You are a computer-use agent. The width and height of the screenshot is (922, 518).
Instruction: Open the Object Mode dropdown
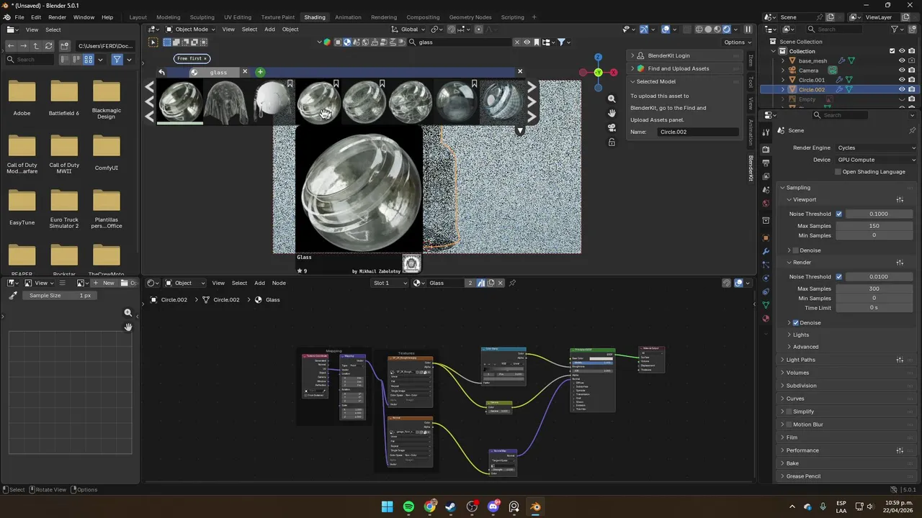tap(191, 29)
